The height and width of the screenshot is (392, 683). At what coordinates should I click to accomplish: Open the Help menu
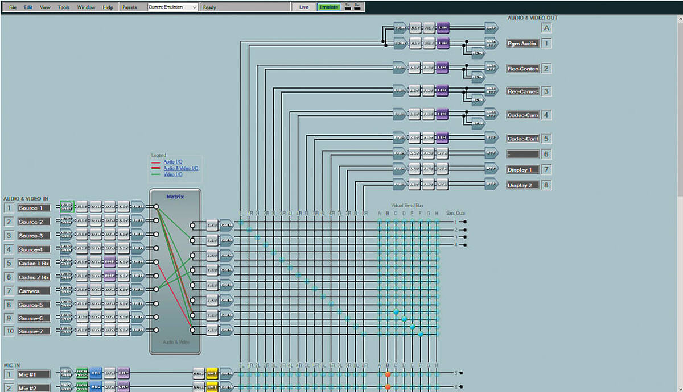(108, 7)
